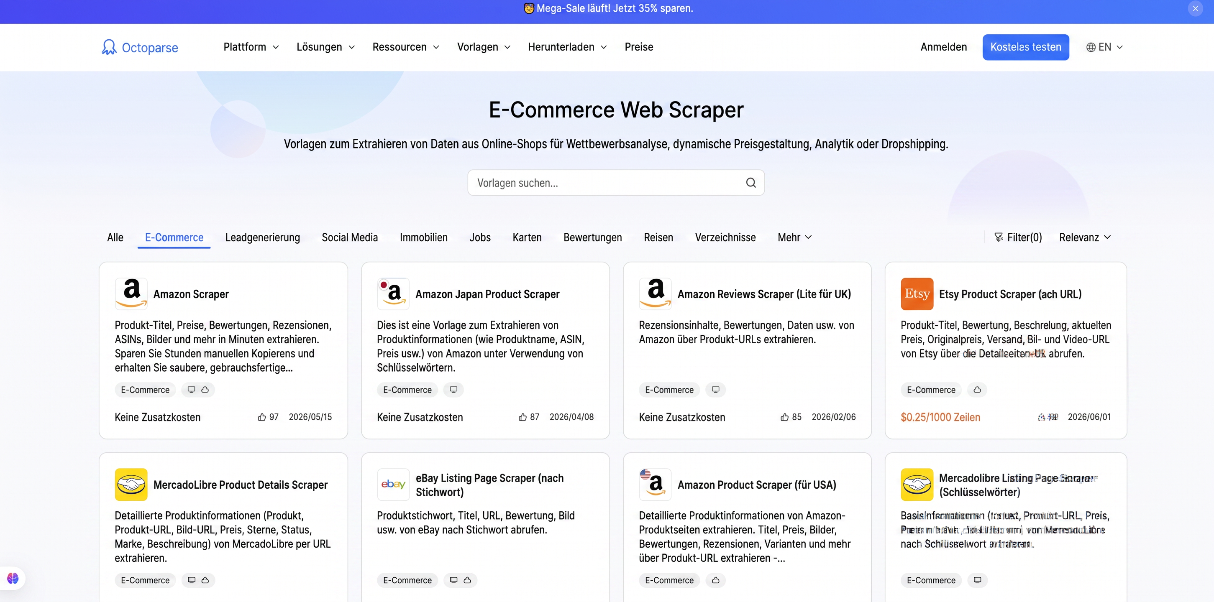Screen dimensions: 1214x602
Task: Click the Mercadolibre Listing Page Scraper logo
Action: pyautogui.click(x=917, y=484)
